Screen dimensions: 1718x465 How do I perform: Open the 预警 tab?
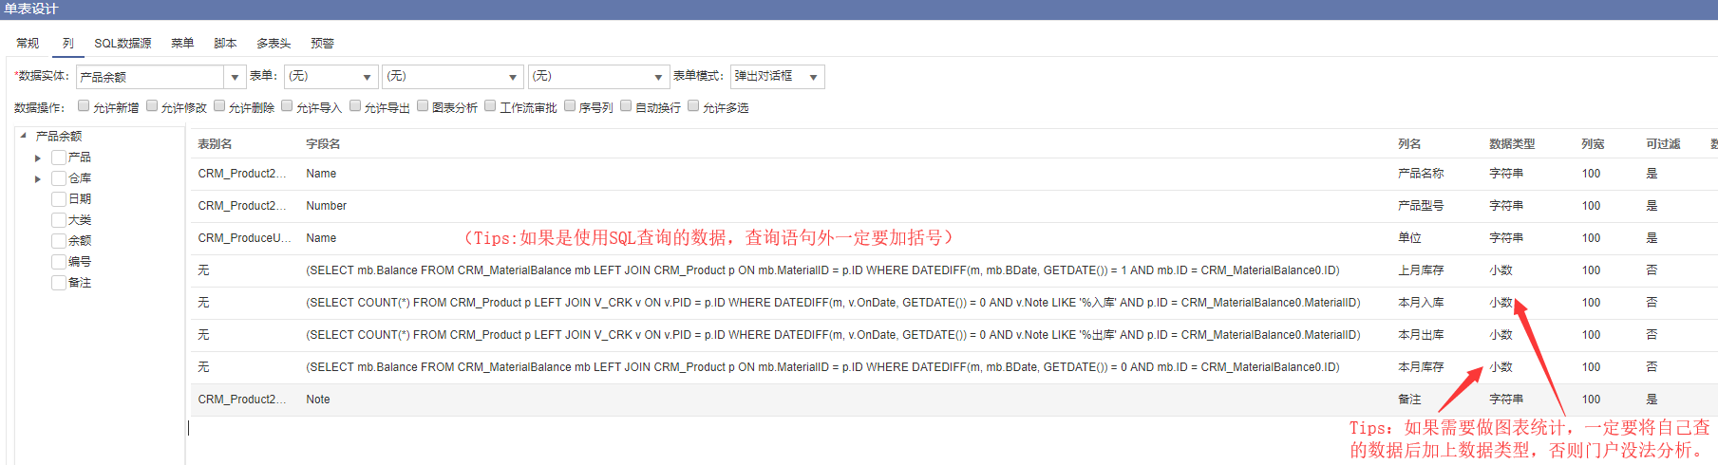[322, 44]
